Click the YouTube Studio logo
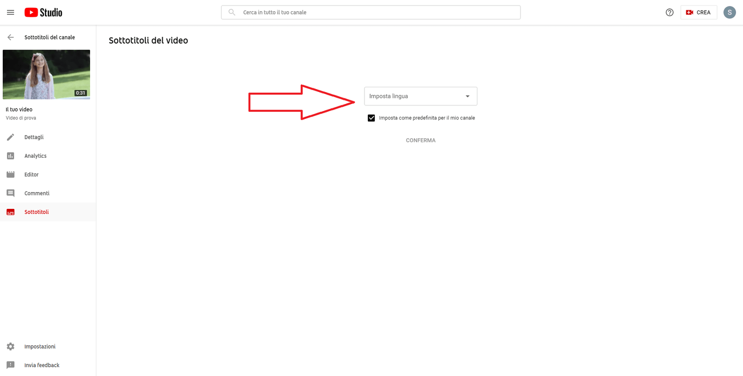 43,13
